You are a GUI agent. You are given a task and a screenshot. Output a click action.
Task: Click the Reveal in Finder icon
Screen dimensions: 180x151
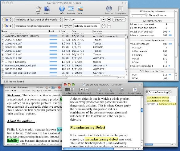click(x=47, y=9)
